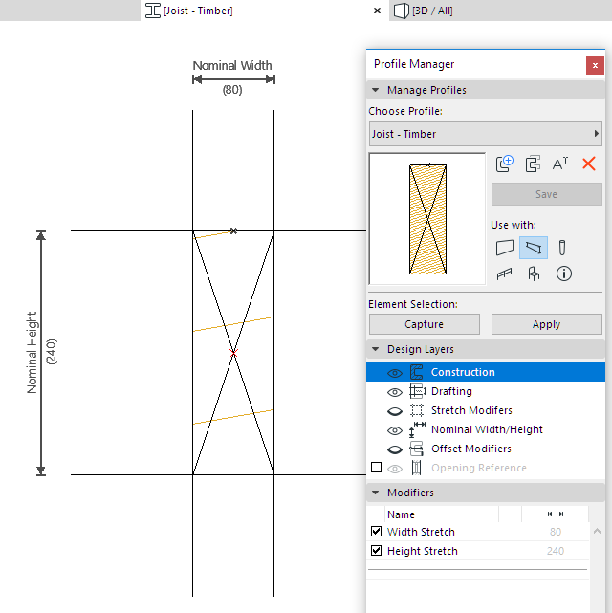The height and width of the screenshot is (613, 612).
Task: Collapse the Design Layers section
Action: (376, 349)
